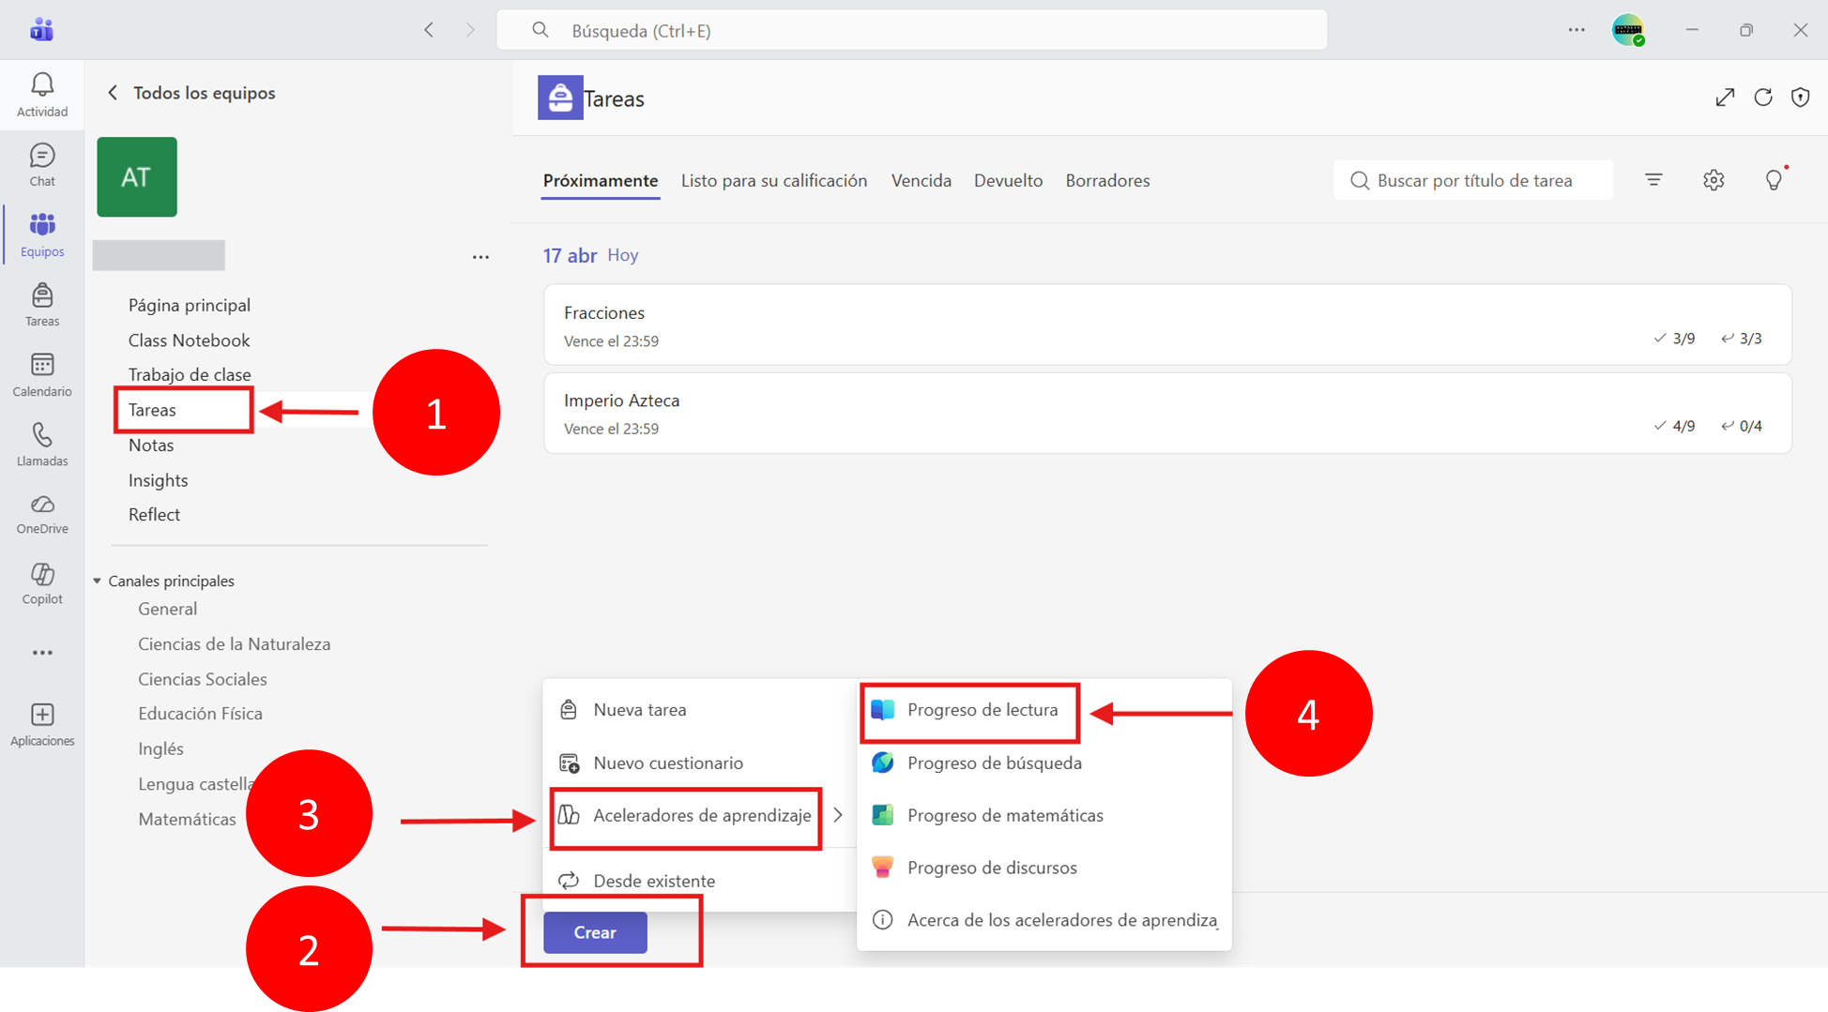Open Insights in team menu

pyautogui.click(x=159, y=480)
